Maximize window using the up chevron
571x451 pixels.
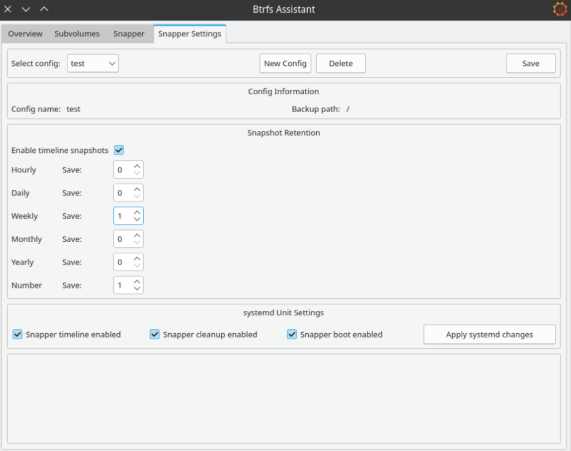click(44, 9)
